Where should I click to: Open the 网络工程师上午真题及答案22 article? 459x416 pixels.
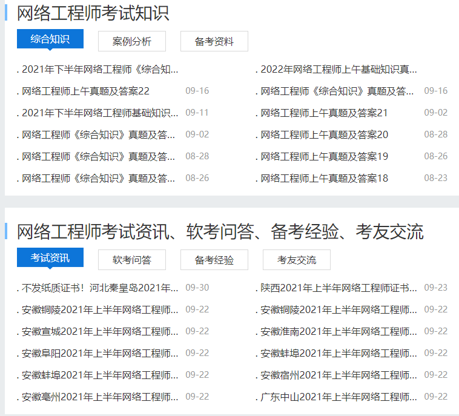(x=85, y=91)
